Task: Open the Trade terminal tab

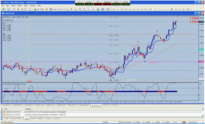Action: point(6,118)
